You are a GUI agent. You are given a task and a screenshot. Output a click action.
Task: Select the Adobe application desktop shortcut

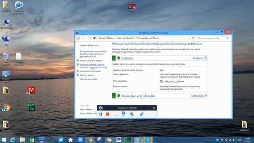[31, 93]
